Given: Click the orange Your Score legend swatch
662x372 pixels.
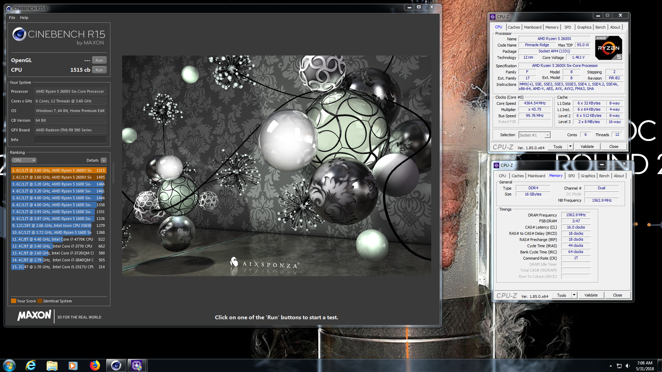Looking at the screenshot, I should [13, 301].
